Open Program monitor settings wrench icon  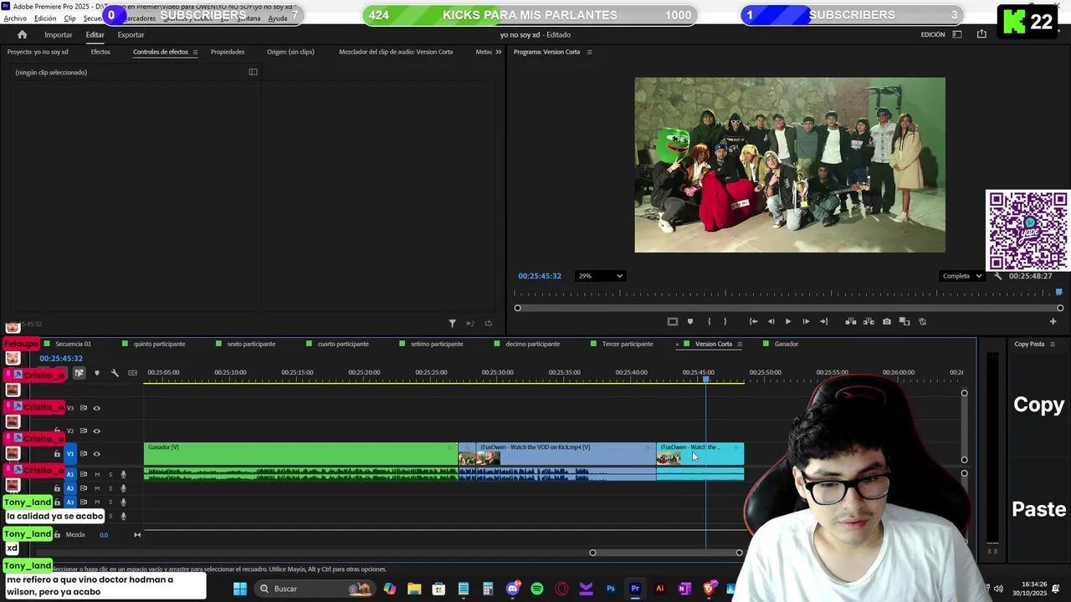[997, 276]
